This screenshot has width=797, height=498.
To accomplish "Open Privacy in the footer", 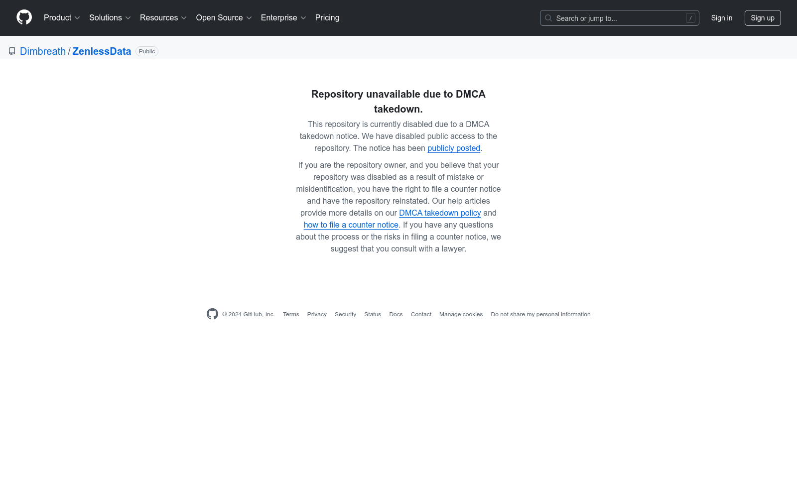I will 317,314.
